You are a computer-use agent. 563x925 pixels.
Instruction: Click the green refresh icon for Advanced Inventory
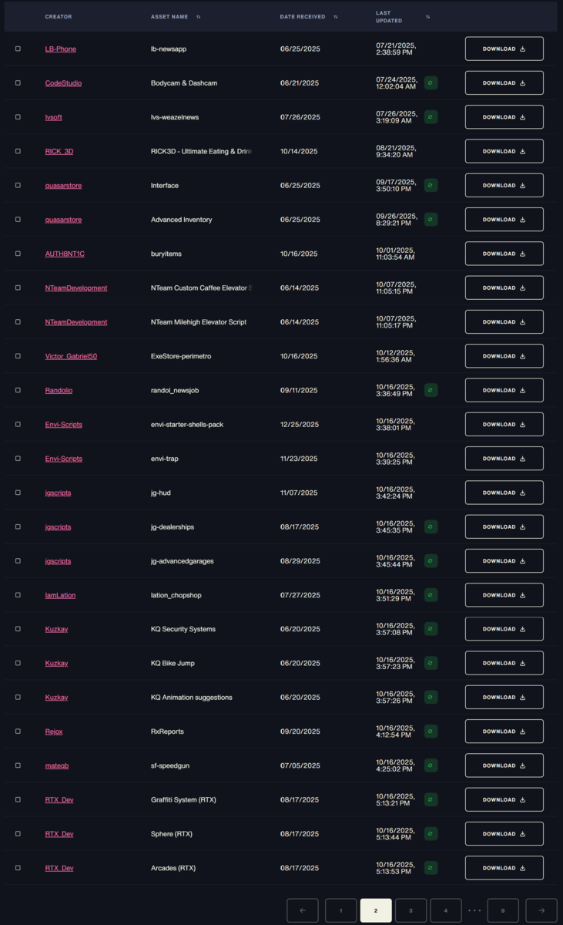431,220
